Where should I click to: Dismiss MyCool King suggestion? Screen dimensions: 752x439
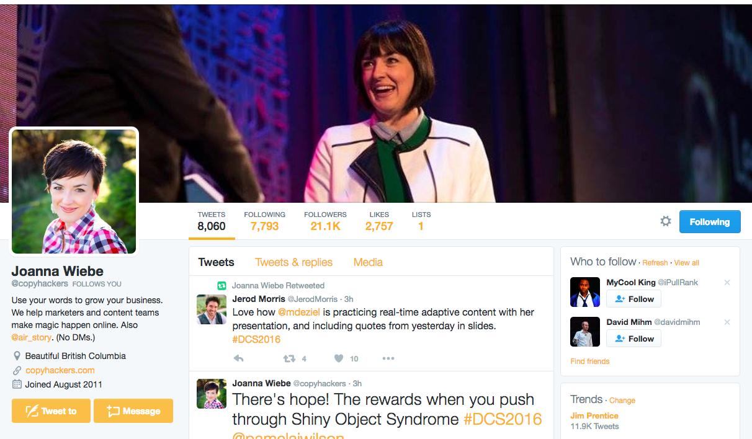coord(727,283)
